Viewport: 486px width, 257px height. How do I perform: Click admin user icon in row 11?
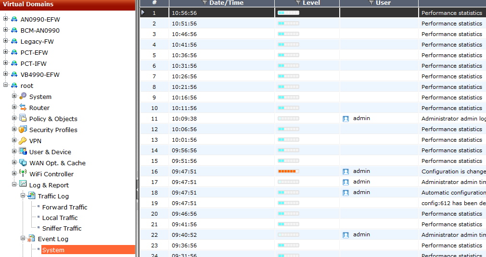pos(345,119)
